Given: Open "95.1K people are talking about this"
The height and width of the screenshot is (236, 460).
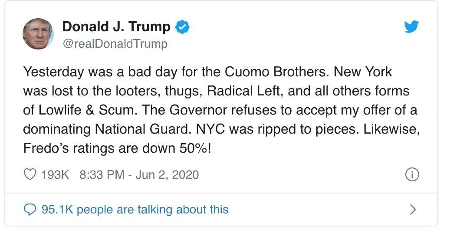Looking at the screenshot, I should pyautogui.click(x=135, y=210).
